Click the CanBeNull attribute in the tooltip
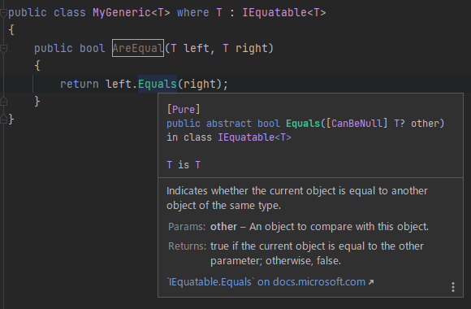The width and height of the screenshot is (471, 309). pos(357,124)
